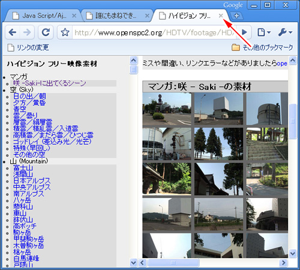Open the 甲斐駒ヶ岳 link
300x270 pixels.
pos(29,239)
